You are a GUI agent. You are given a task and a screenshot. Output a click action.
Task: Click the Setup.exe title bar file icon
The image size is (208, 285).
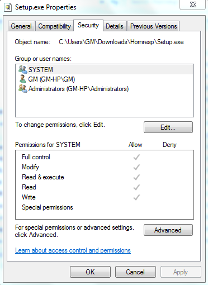pos(8,7)
